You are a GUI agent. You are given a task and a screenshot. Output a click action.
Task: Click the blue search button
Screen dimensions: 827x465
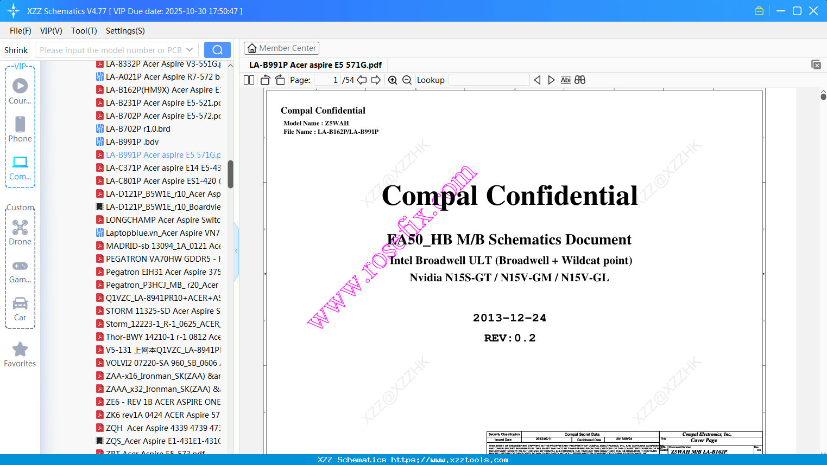(x=217, y=50)
